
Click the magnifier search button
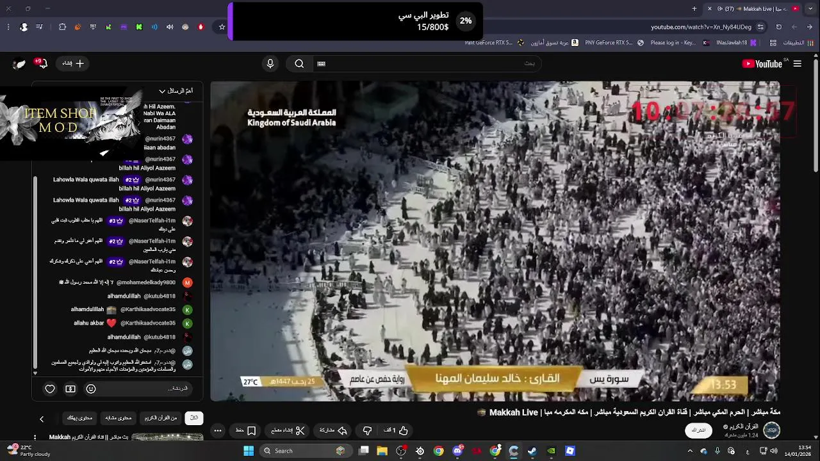click(x=299, y=63)
